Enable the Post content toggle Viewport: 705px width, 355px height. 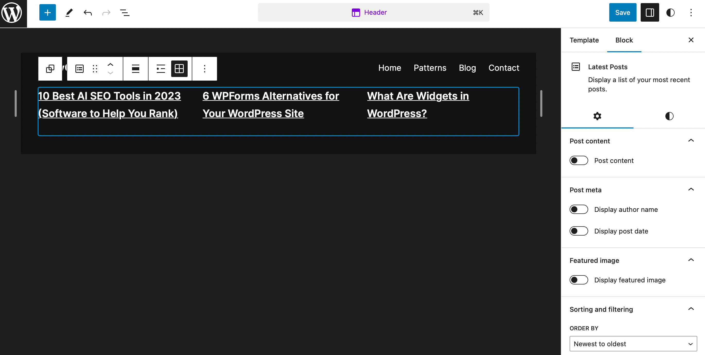pyautogui.click(x=579, y=160)
